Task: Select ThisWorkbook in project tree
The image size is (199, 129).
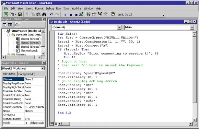Action: pos(29,51)
